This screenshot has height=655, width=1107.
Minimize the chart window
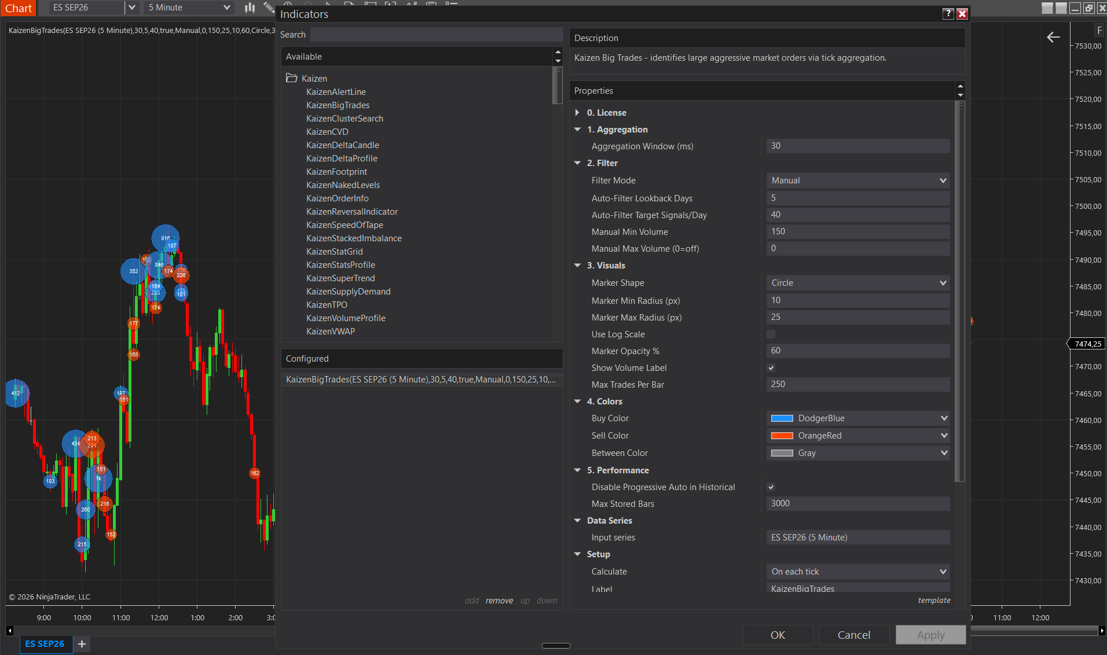point(1075,8)
